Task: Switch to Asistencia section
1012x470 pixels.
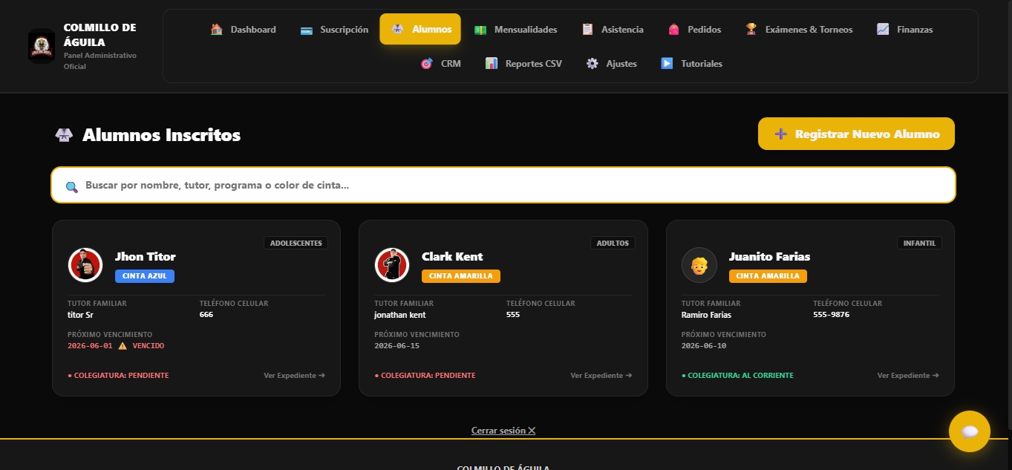Action: tap(613, 30)
